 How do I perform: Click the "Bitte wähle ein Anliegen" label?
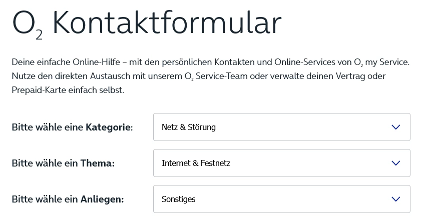(x=68, y=199)
